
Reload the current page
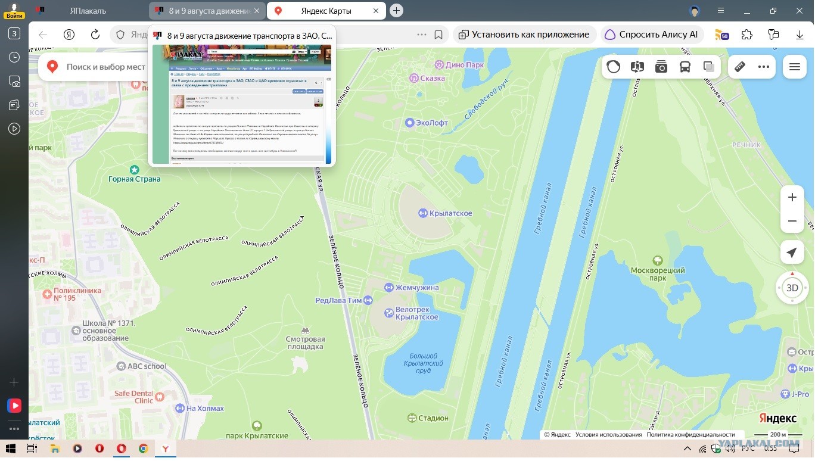[95, 35]
